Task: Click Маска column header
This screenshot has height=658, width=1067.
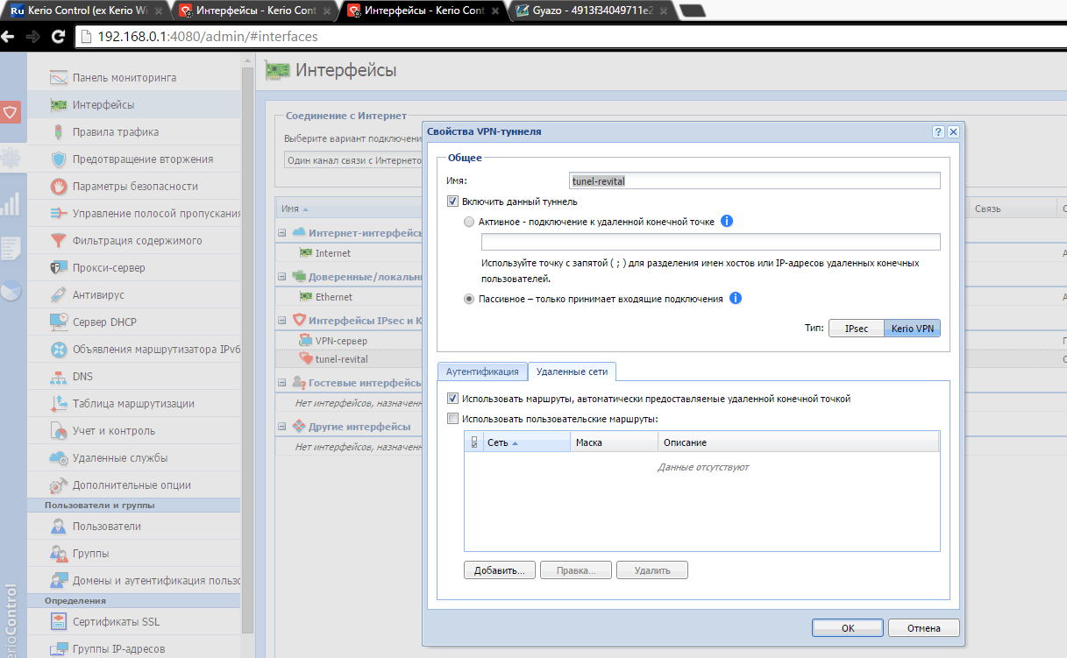Action: (x=615, y=442)
